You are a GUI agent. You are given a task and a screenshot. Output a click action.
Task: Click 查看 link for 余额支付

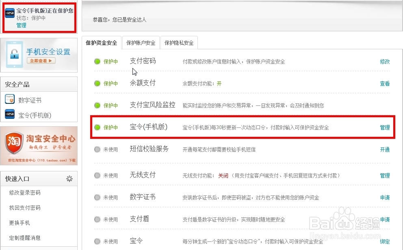(x=385, y=83)
